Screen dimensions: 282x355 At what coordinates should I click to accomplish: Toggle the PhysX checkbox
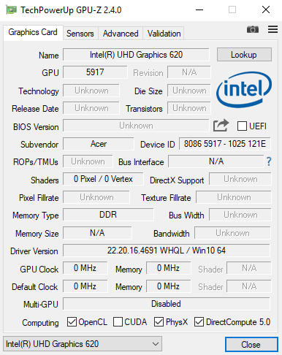coord(159,322)
